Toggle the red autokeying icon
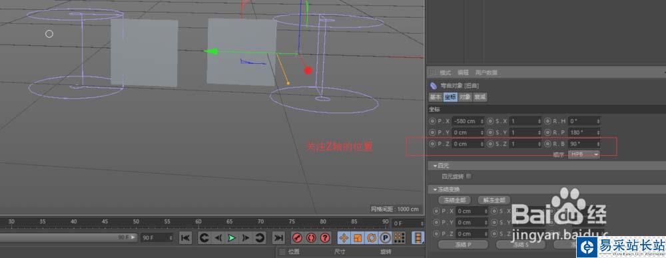Screen dimensions: 666x258 311,237
